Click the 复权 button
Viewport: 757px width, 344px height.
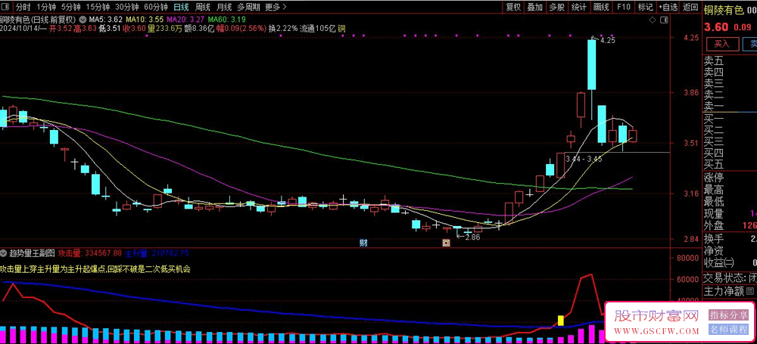[513, 7]
